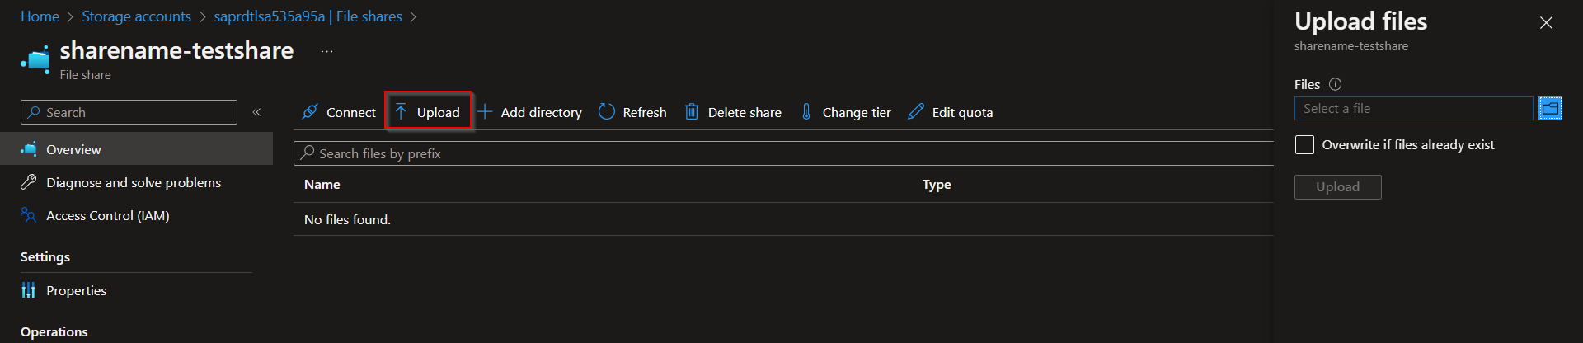Open the ellipsis more options menu

tap(327, 51)
